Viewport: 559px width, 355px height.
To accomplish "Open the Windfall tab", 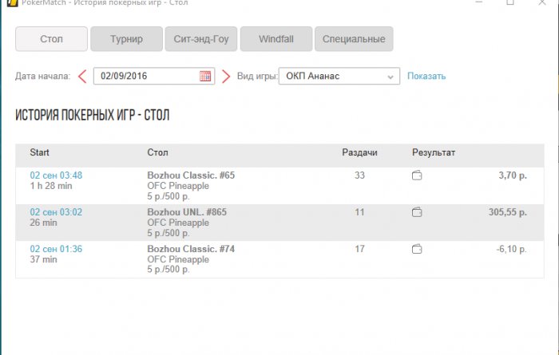I will [276, 38].
